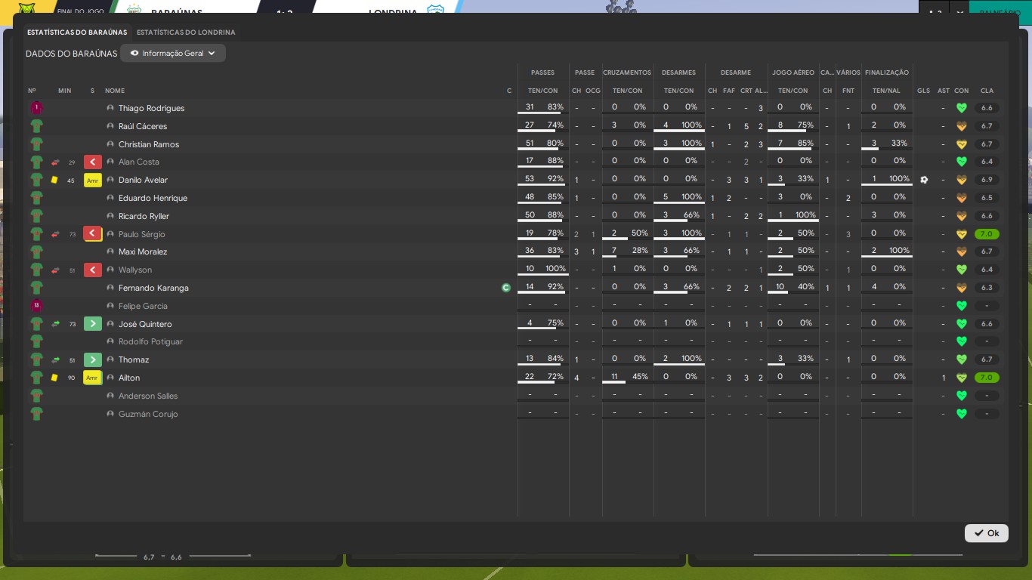Confirm with the Ok button
This screenshot has width=1032, height=580.
(986, 533)
